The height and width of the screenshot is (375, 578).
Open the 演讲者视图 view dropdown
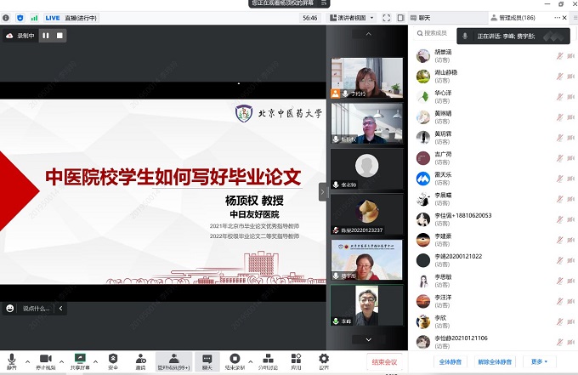(355, 17)
